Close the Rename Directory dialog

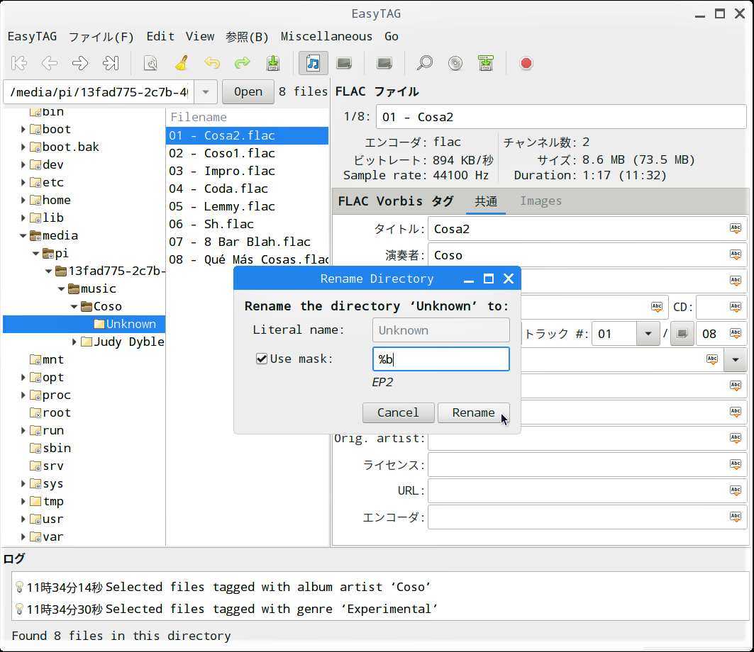click(509, 279)
